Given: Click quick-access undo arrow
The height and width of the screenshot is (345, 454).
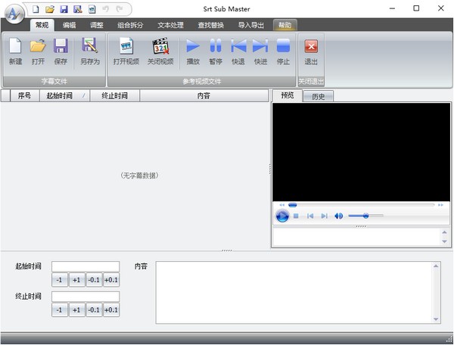Looking at the screenshot, I should click(x=106, y=9).
